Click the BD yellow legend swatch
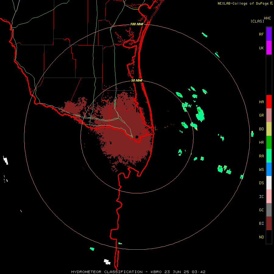Viewport: 274px width, 274px height. tap(269, 129)
